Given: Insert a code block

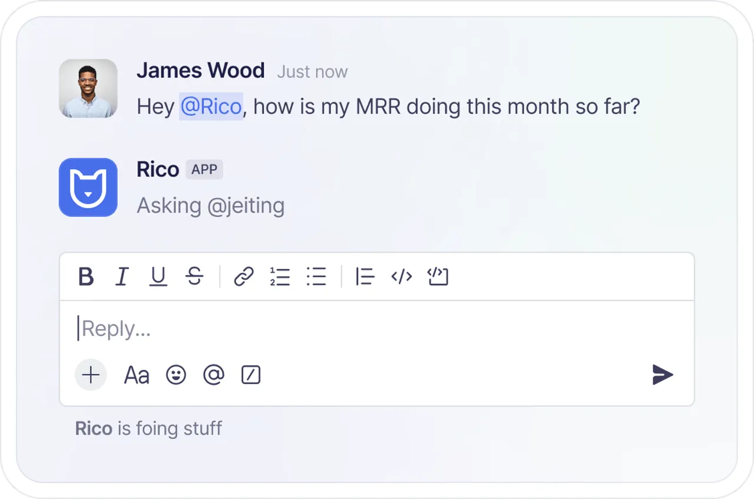Looking at the screenshot, I should tap(438, 276).
